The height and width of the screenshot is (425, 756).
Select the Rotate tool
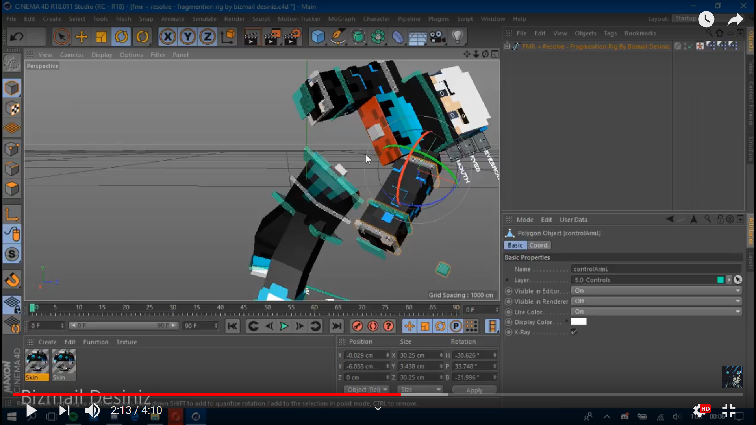tap(122, 37)
